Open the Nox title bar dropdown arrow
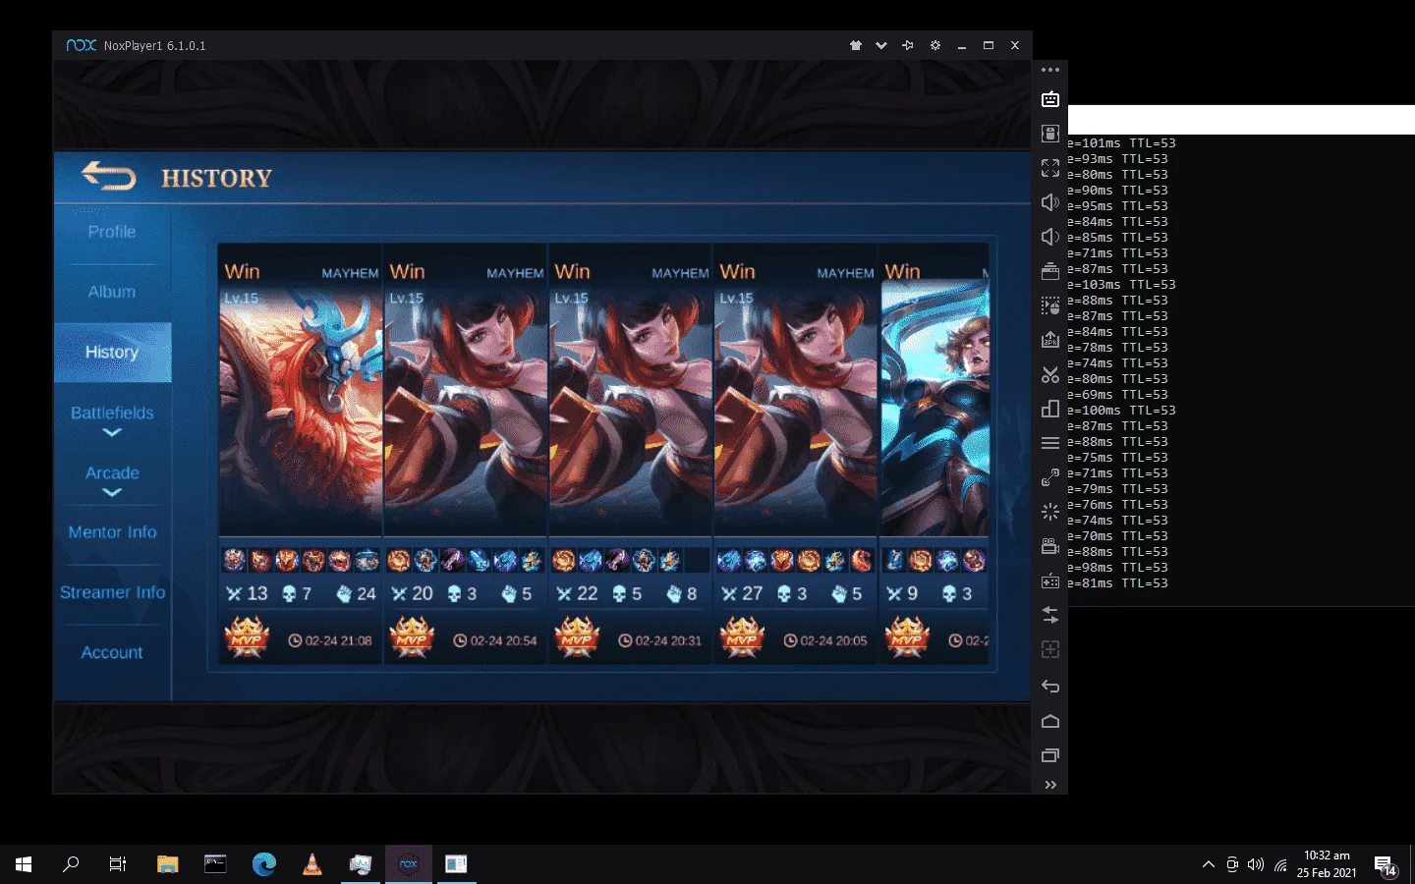This screenshot has height=884, width=1415. [881, 45]
